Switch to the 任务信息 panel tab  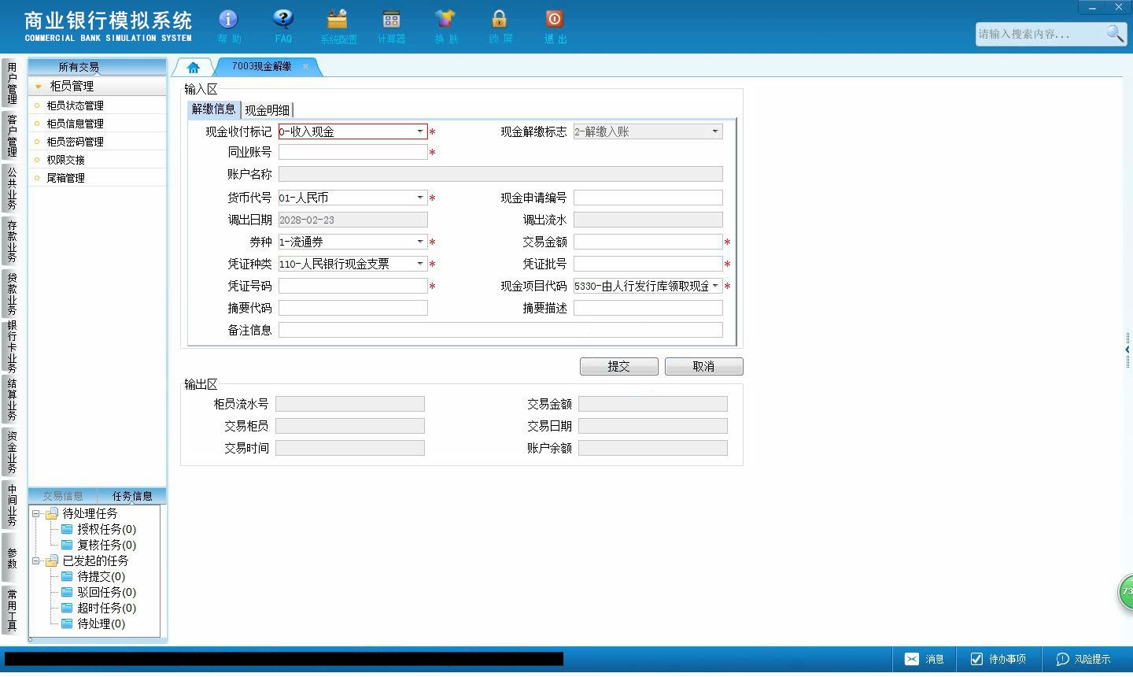131,496
